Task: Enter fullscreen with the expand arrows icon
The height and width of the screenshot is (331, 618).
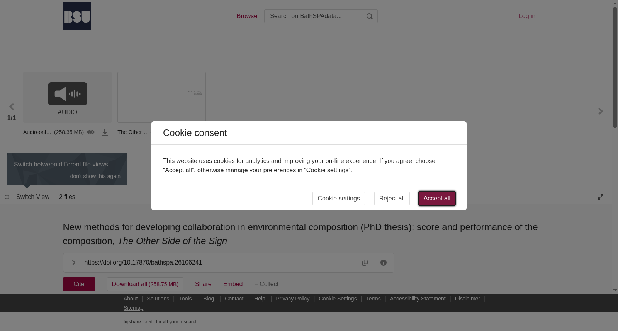Action: pyautogui.click(x=601, y=197)
